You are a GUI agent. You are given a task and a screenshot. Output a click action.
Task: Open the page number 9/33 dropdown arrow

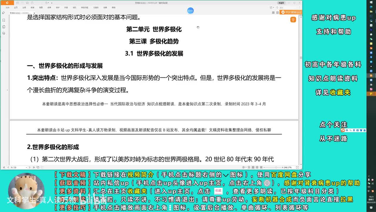[x=26, y=167]
